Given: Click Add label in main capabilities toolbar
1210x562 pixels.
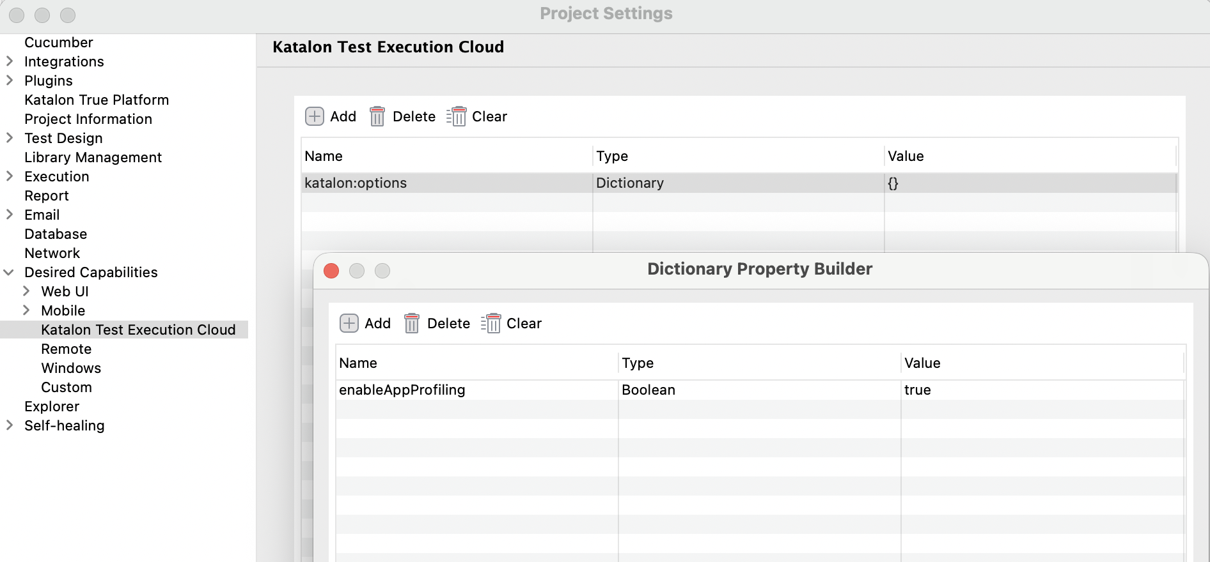Looking at the screenshot, I should pyautogui.click(x=343, y=116).
